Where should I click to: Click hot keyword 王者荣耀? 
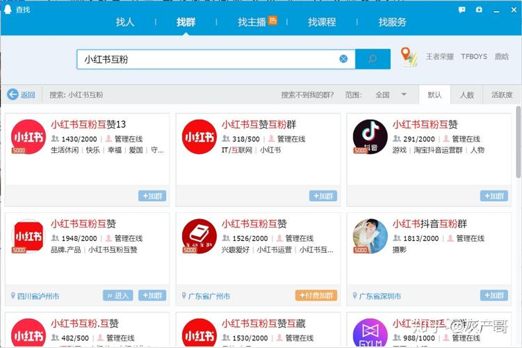click(x=440, y=56)
